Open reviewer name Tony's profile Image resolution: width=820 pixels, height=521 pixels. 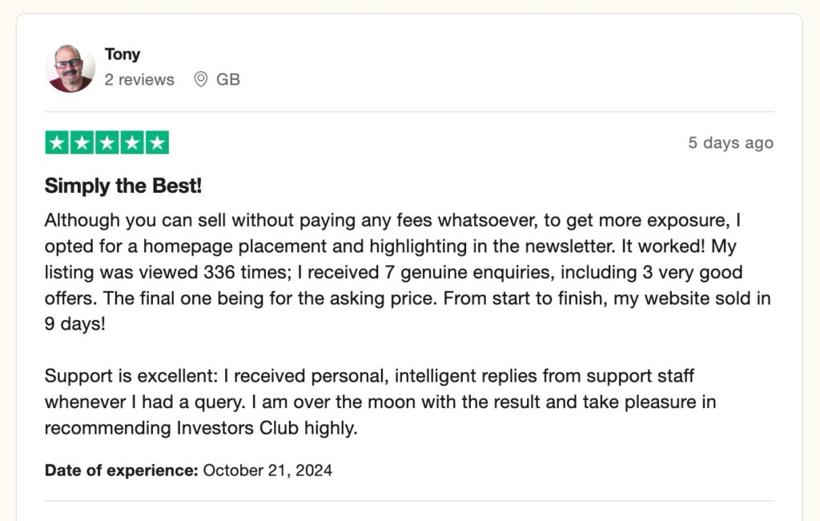[122, 54]
